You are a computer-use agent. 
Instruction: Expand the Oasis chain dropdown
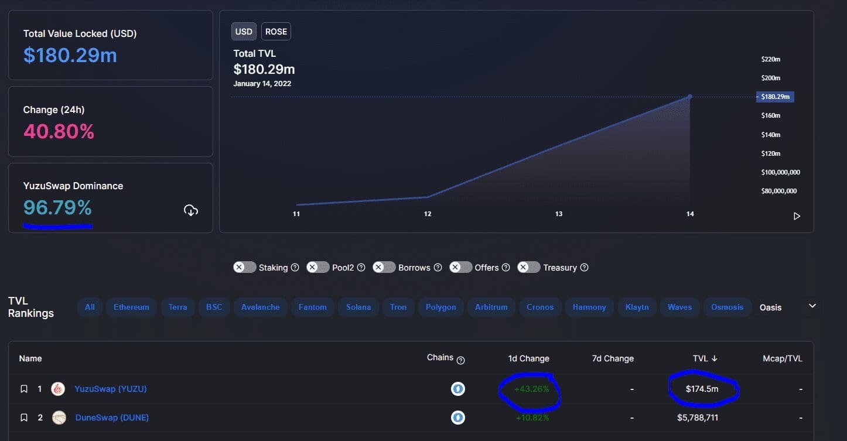(x=812, y=305)
